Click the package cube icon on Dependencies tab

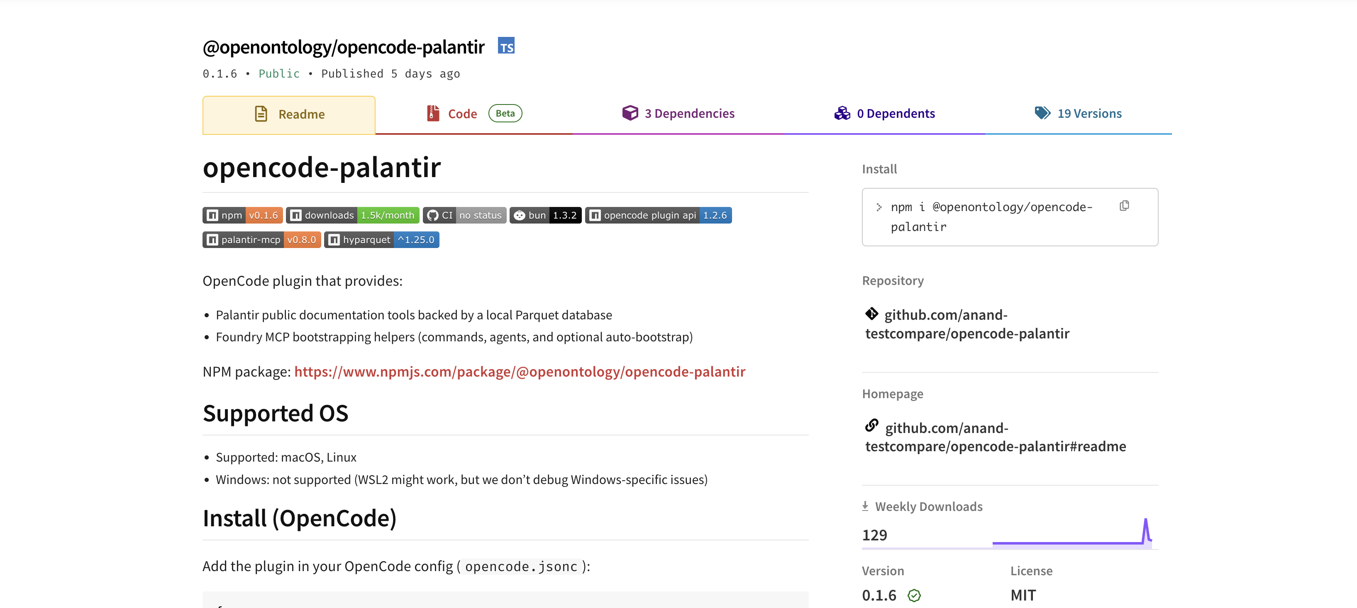[630, 113]
